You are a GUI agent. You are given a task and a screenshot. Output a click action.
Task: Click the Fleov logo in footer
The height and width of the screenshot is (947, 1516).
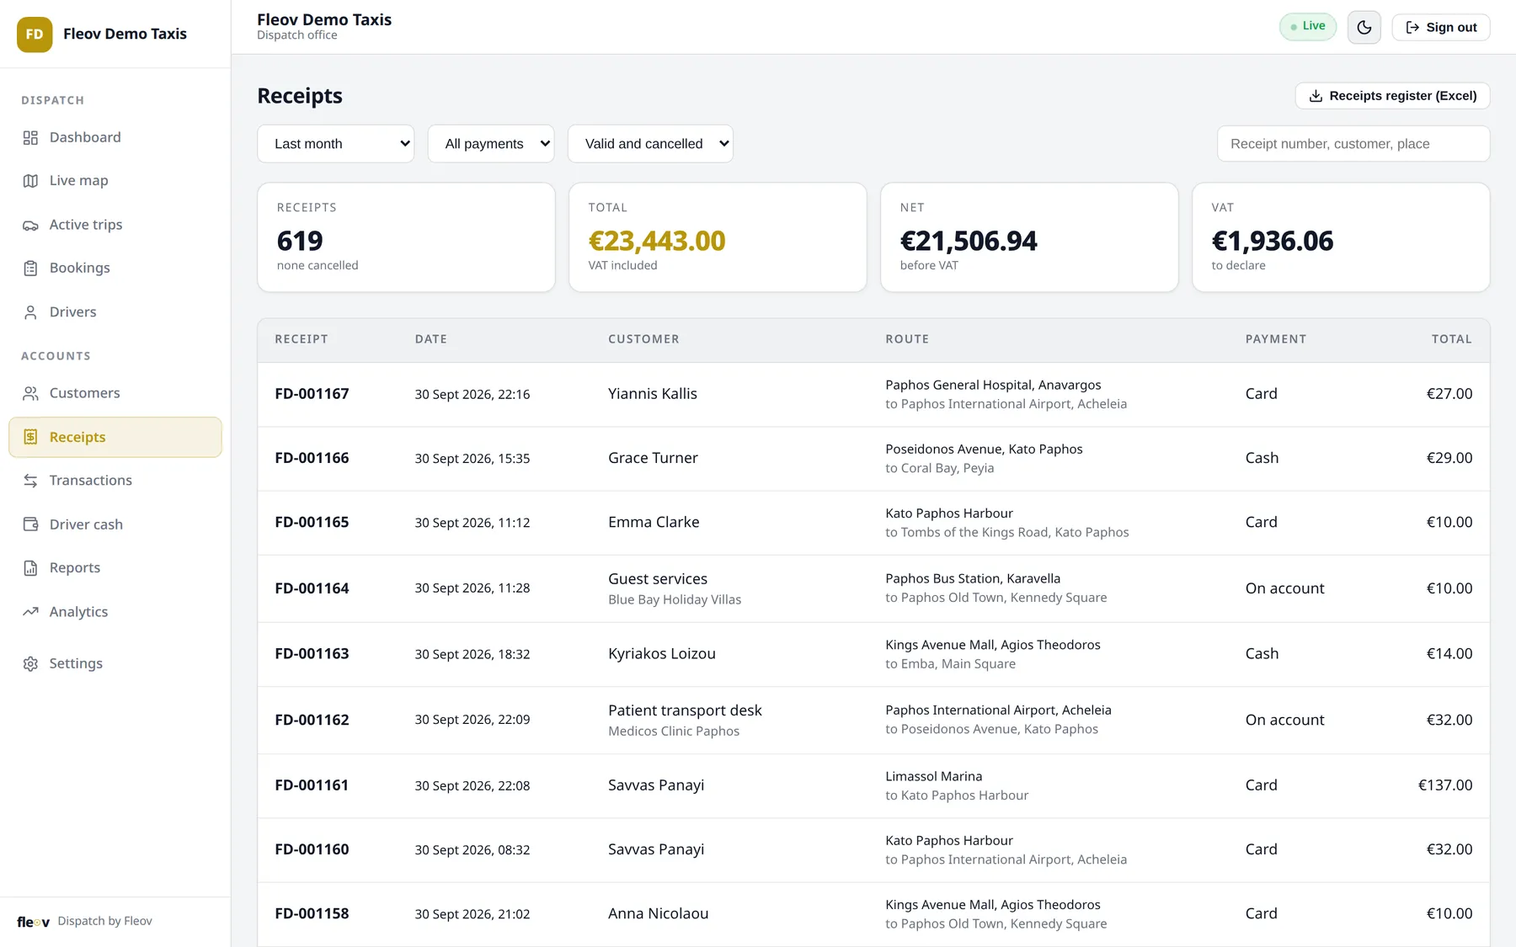[34, 922]
